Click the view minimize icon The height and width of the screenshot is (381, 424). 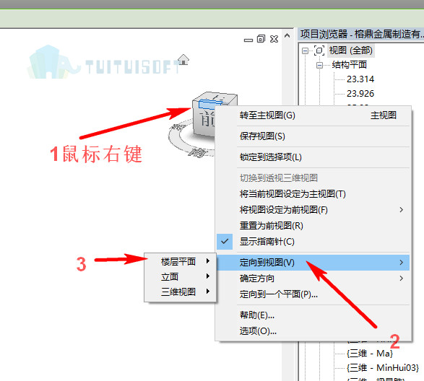click(x=248, y=40)
